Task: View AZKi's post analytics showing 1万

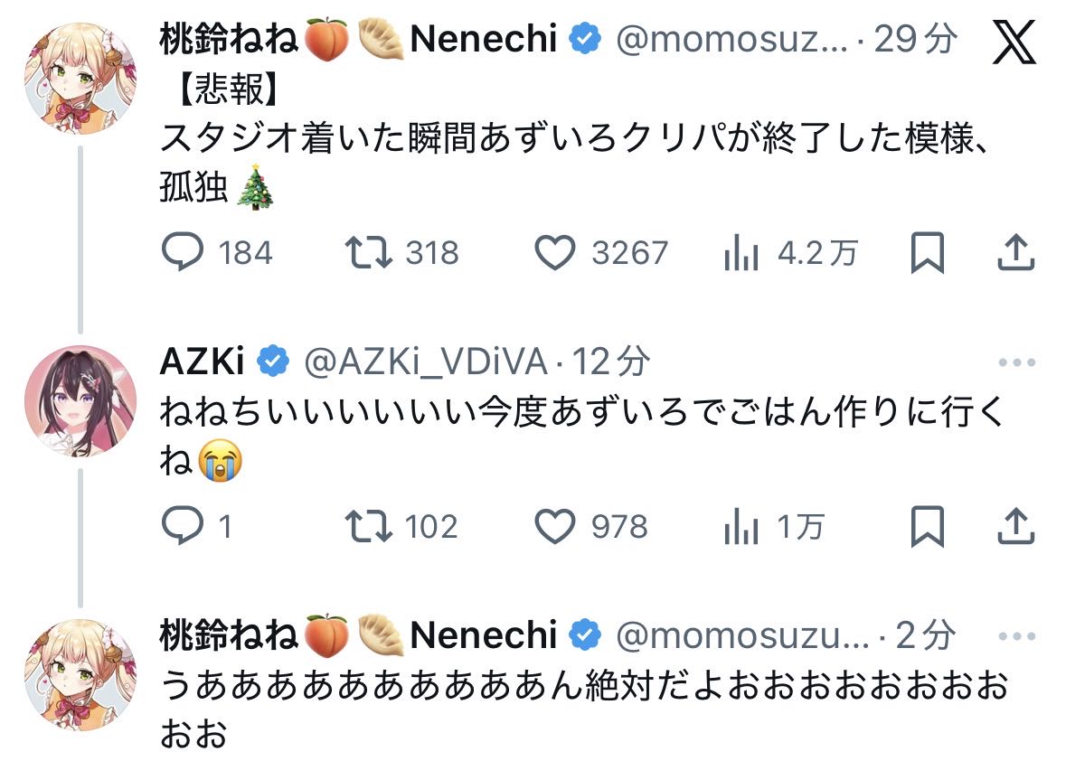Action: (741, 528)
